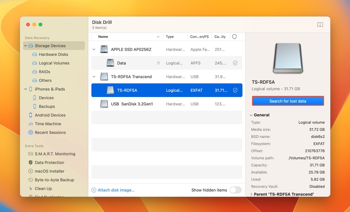
Task: Open Data Protection in the sidebar
Action: pos(49,163)
